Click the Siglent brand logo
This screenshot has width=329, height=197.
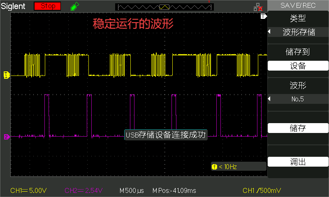(13, 6)
